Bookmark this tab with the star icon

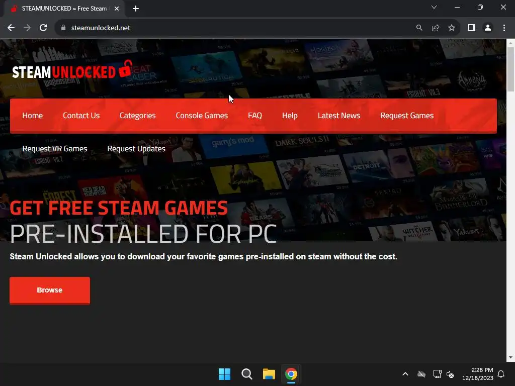pyautogui.click(x=452, y=28)
